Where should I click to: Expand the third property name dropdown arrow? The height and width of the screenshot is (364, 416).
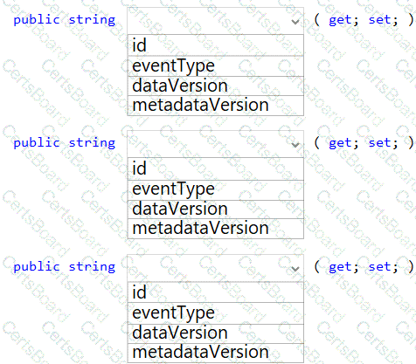(x=295, y=269)
